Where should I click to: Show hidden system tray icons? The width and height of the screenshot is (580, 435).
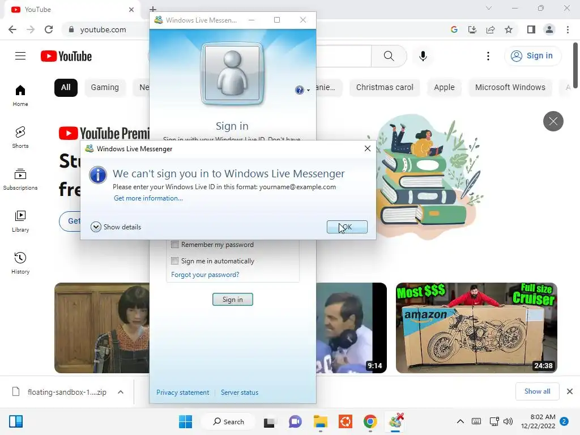click(460, 421)
